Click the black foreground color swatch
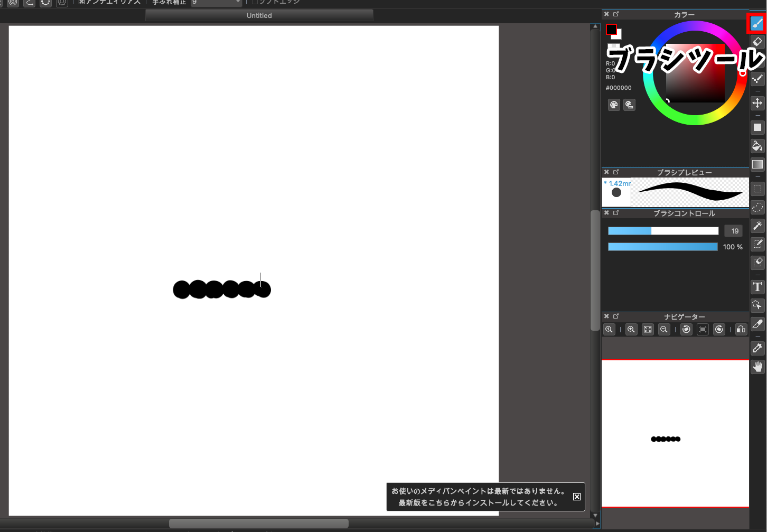The image size is (767, 532). coord(611,30)
